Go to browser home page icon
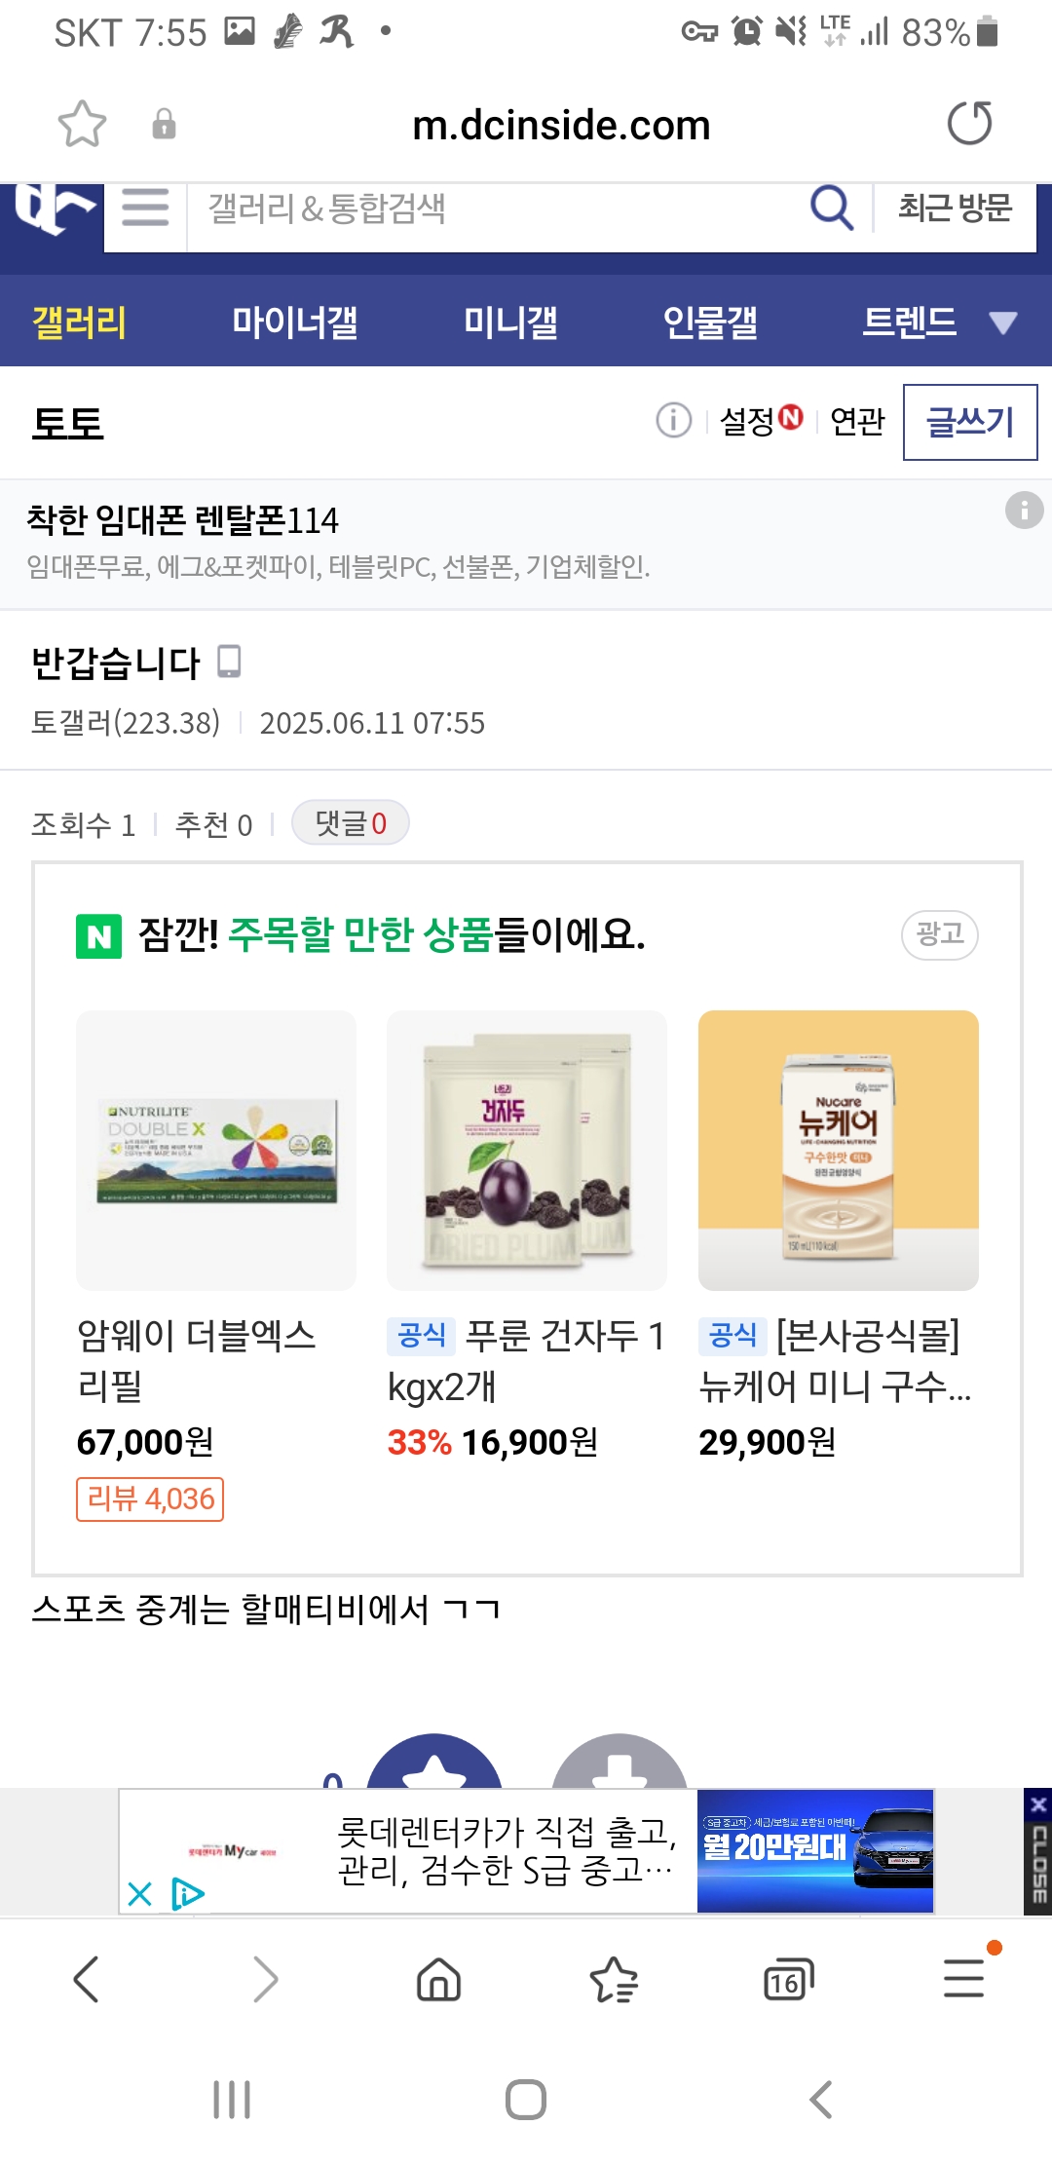 pos(438,1980)
